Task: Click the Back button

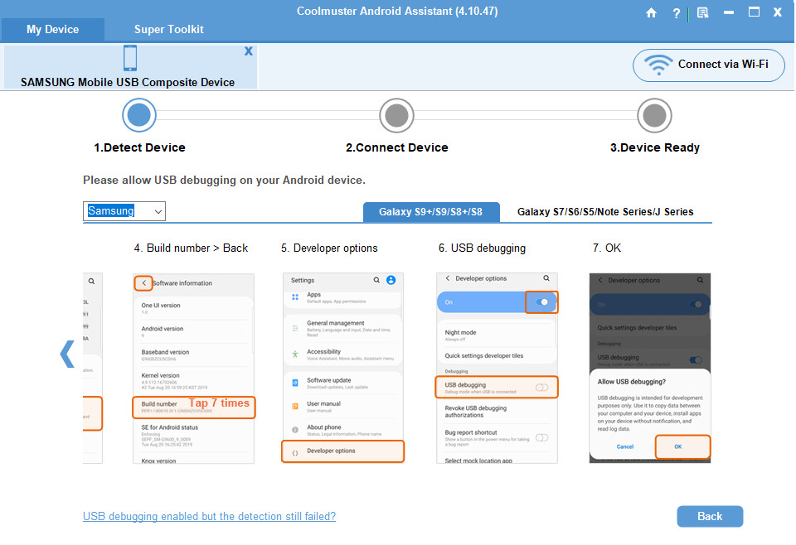Action: (x=710, y=516)
